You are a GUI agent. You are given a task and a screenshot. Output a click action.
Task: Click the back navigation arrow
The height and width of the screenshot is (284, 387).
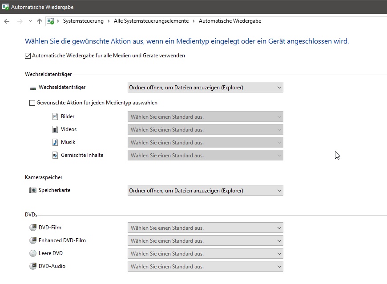tap(7, 21)
